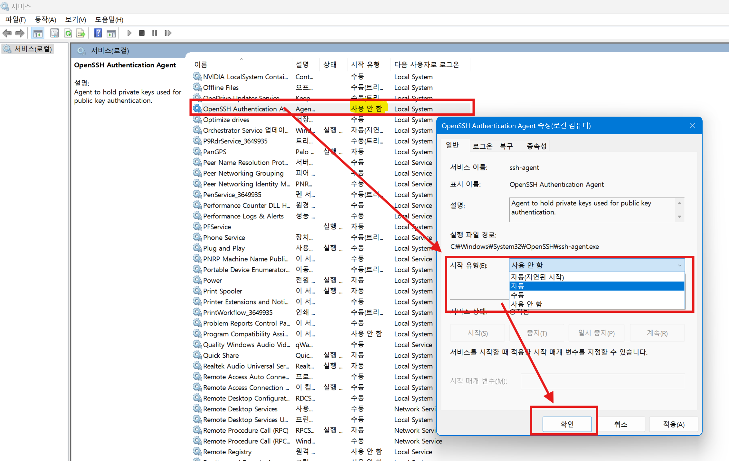Click the Start Service play icon
Viewport: 729px width, 461px height.
pos(129,33)
